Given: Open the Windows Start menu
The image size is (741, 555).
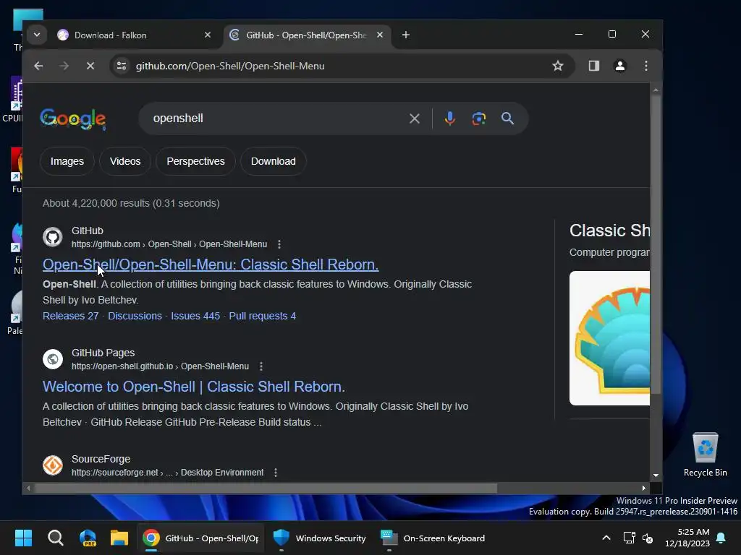Looking at the screenshot, I should point(23,538).
